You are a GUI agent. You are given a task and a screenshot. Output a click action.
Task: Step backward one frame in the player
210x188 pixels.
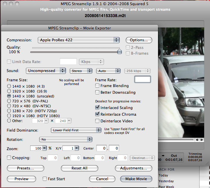197,140
